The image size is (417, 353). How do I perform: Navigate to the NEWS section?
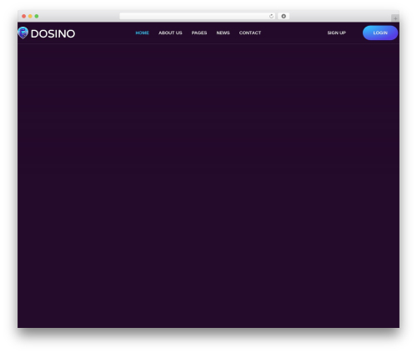[x=223, y=33]
